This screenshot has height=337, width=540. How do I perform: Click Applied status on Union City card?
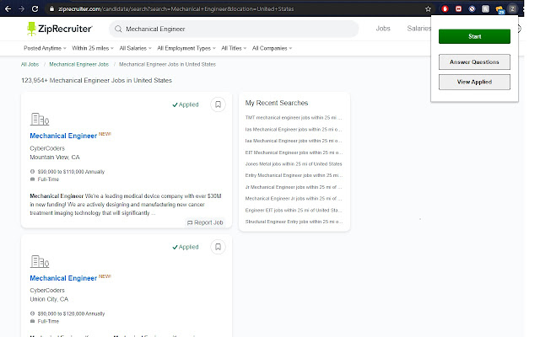pos(186,247)
